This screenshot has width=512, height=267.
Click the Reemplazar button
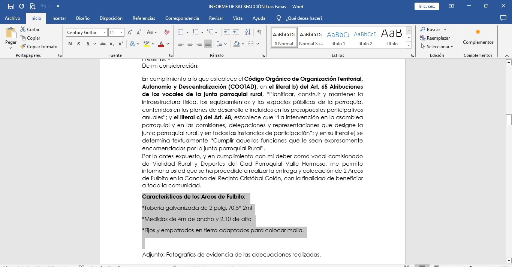coord(435,38)
